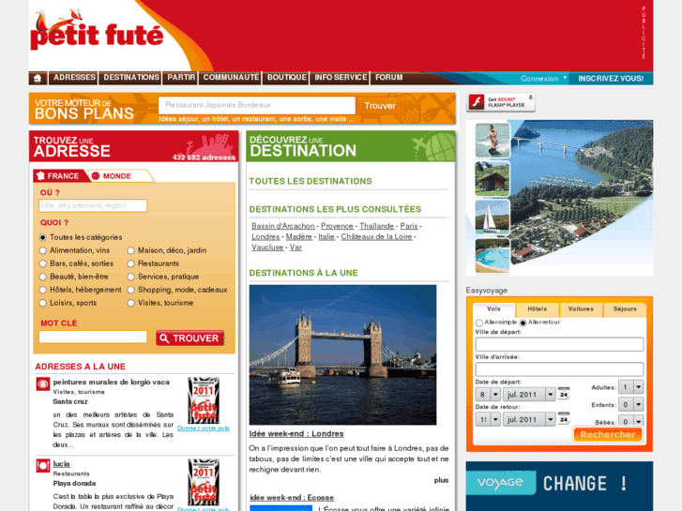Switch to FRANCE address tab

point(61,175)
